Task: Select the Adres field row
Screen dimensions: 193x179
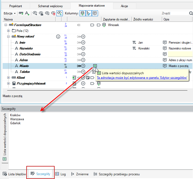Action: tap(97, 60)
